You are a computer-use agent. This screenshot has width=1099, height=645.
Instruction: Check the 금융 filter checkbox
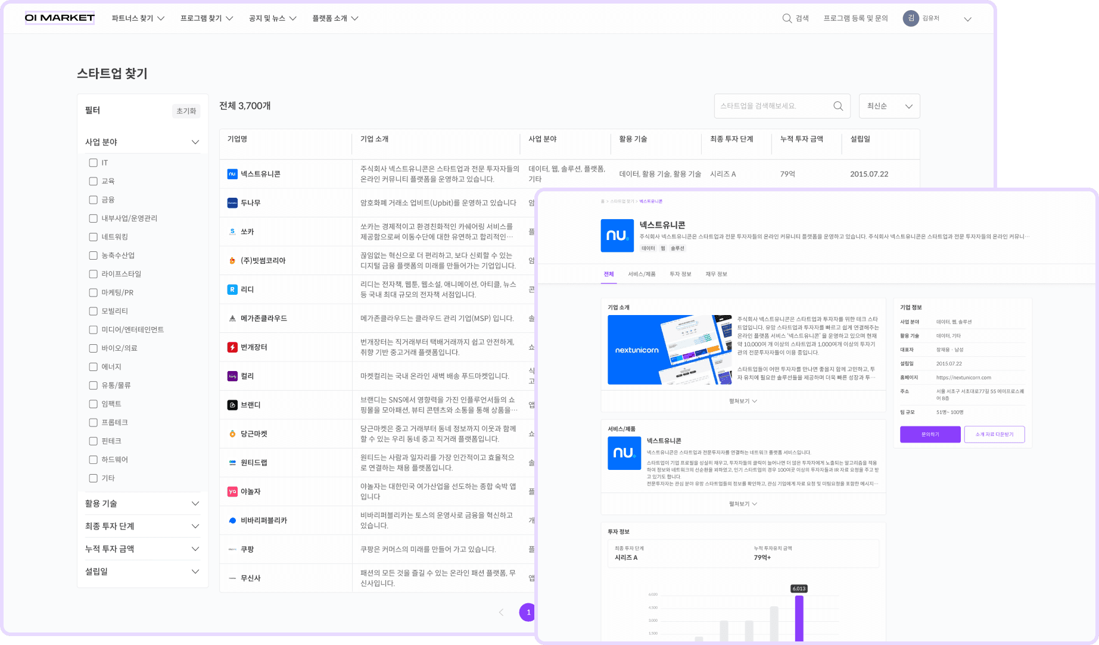tap(93, 200)
